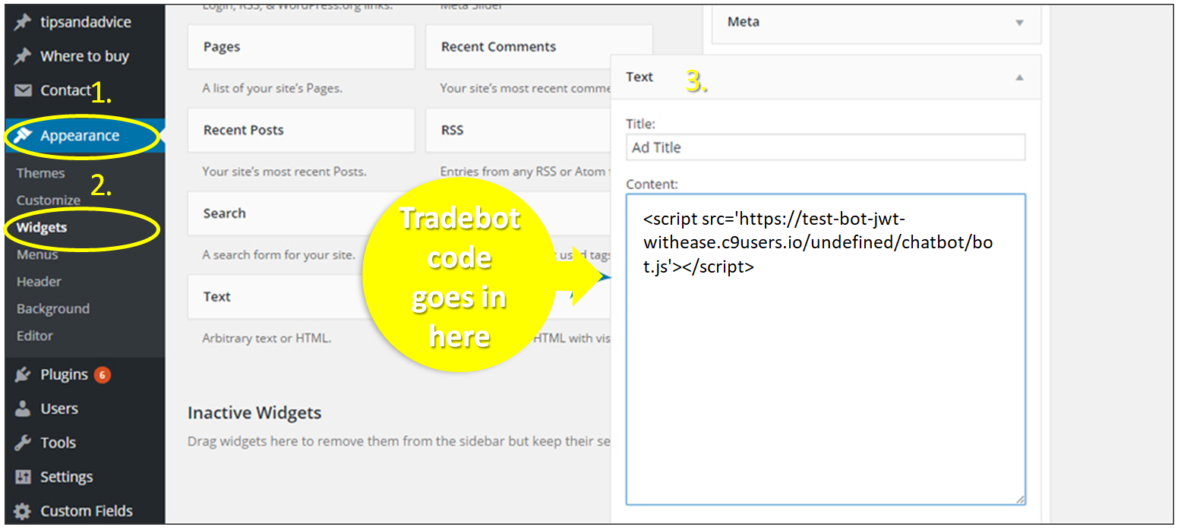Click the Users person icon
The image size is (1181, 530).
click(x=23, y=409)
